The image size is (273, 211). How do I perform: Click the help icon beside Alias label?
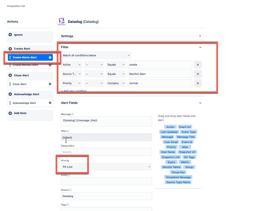(x=68, y=131)
